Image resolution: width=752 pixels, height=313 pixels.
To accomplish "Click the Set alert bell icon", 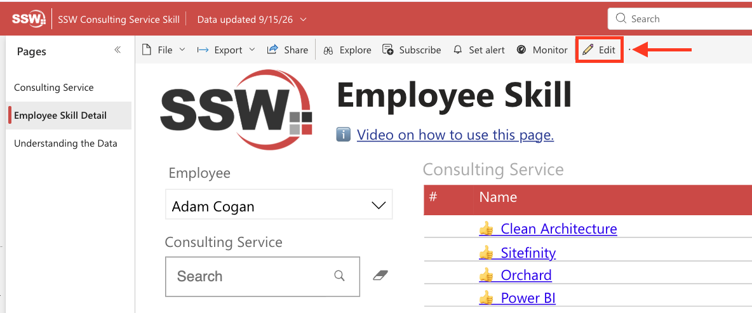I will point(458,50).
